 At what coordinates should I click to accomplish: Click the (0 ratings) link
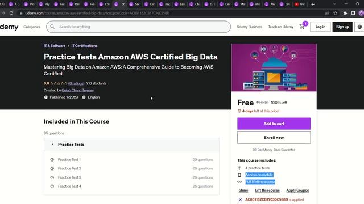tap(76, 83)
